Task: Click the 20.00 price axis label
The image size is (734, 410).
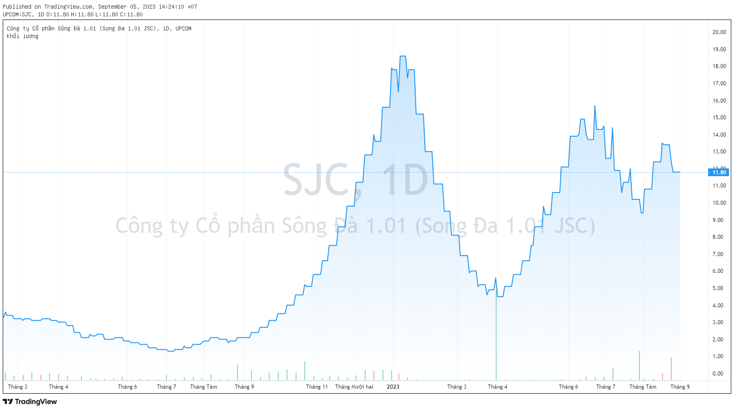Action: [719, 32]
